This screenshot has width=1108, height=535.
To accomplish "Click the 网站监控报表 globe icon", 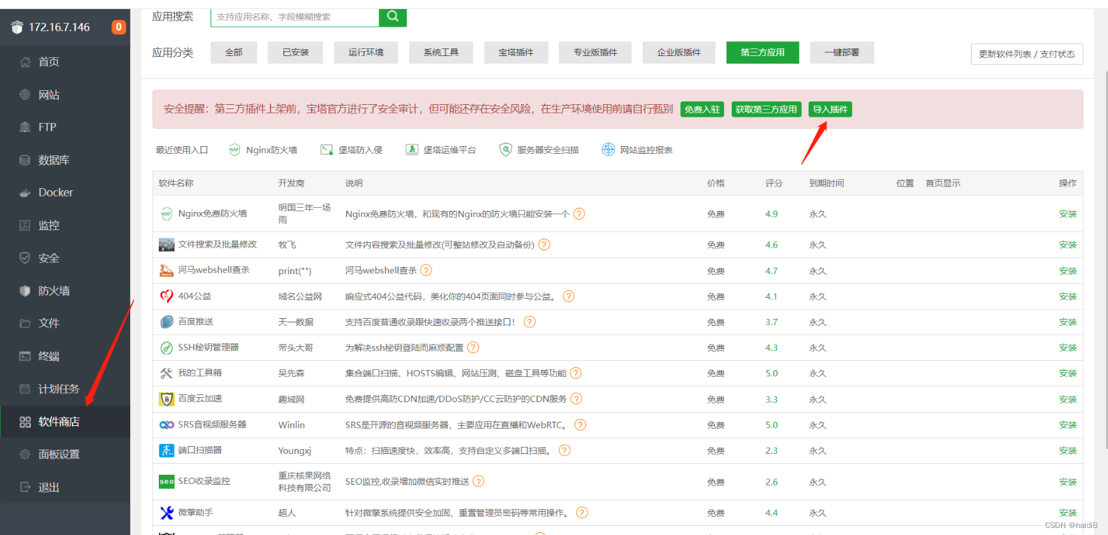I will [609, 150].
